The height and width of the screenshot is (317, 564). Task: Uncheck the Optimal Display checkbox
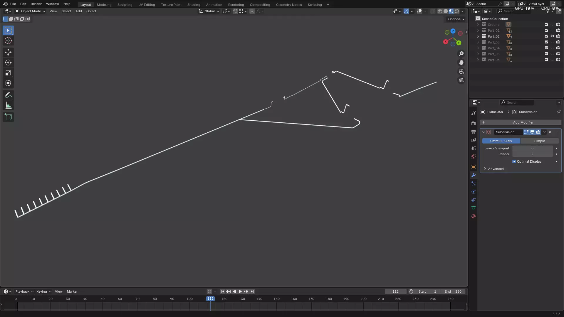pyautogui.click(x=514, y=161)
